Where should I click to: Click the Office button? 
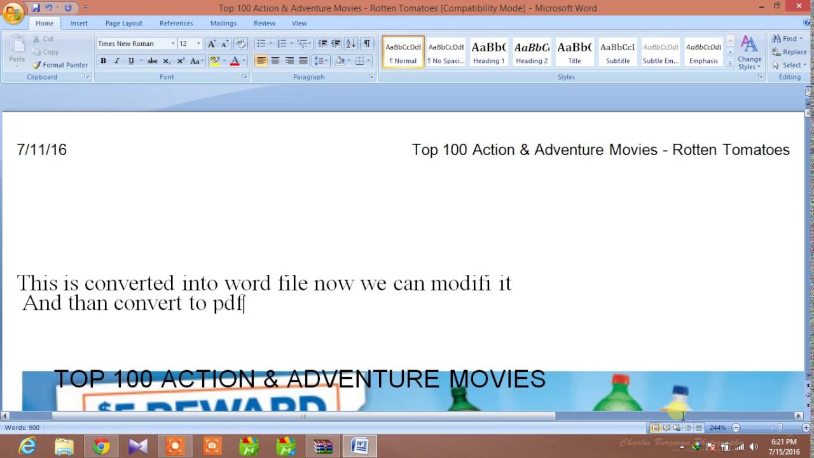click(x=13, y=13)
